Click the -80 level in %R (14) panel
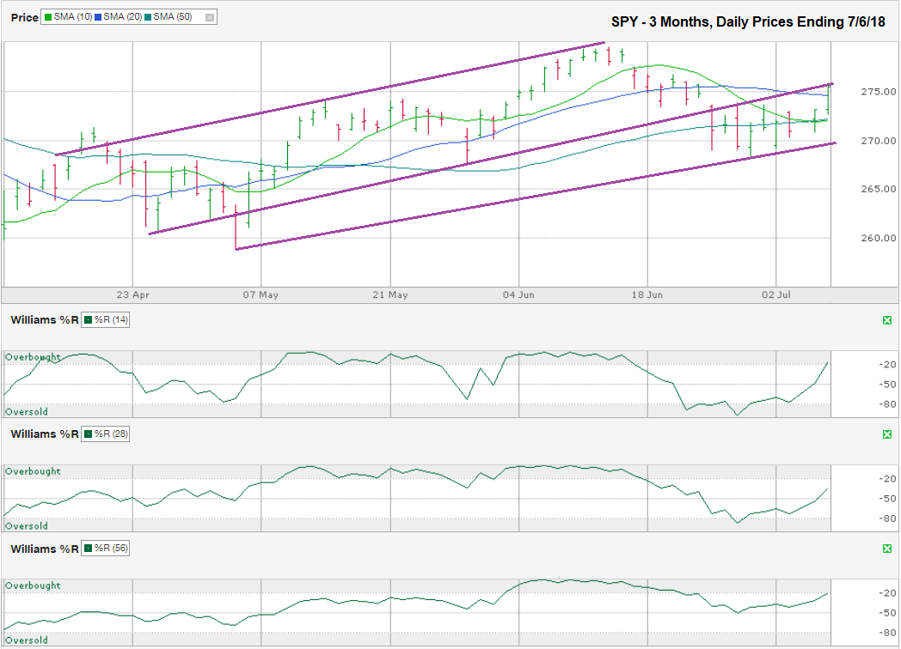Viewport: 901px width, 649px height. pyautogui.click(x=887, y=404)
